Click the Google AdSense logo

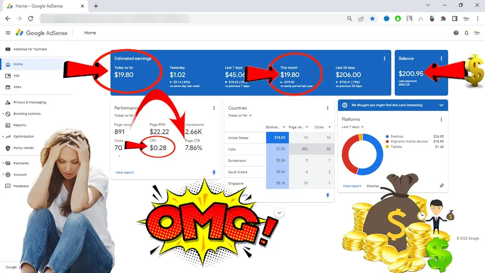pyautogui.click(x=41, y=33)
